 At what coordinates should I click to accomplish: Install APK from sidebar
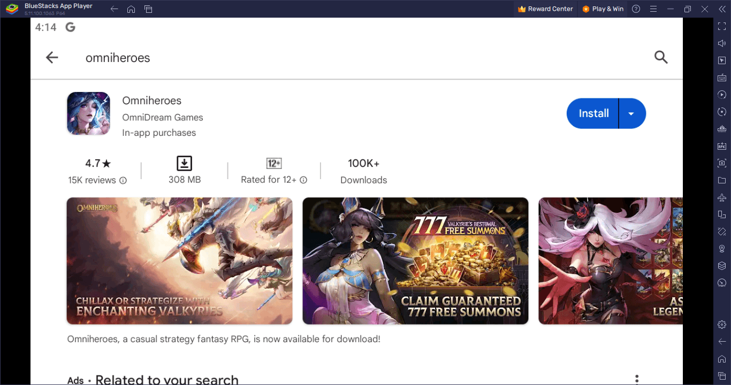(x=721, y=146)
